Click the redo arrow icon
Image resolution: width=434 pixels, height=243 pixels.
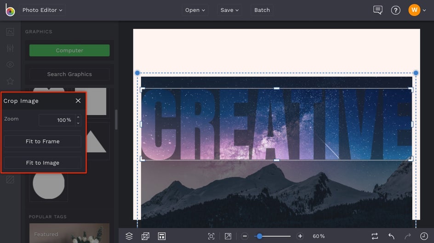pos(408,236)
